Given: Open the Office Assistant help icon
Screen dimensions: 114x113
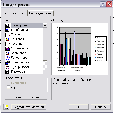Looking at the screenshot, I should (6, 107).
